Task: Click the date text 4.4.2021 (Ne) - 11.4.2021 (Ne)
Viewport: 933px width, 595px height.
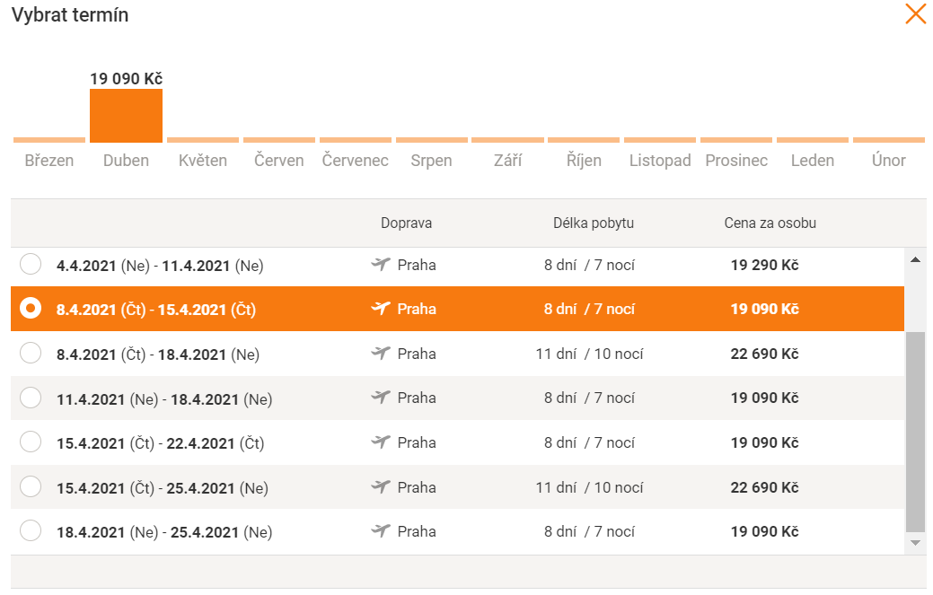Action: click(x=160, y=266)
